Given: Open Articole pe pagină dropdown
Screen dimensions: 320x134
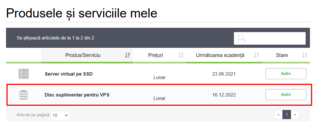Looking at the screenshot, I should tap(61, 115).
